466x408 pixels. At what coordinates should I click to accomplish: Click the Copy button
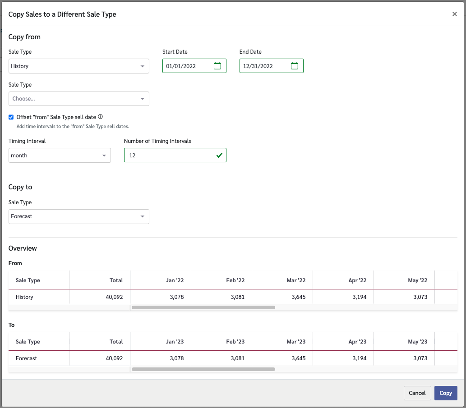pos(445,393)
